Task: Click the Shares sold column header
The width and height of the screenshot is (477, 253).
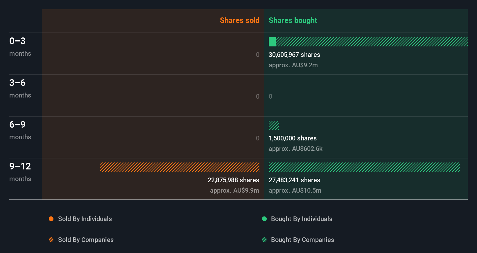Action: click(x=240, y=20)
